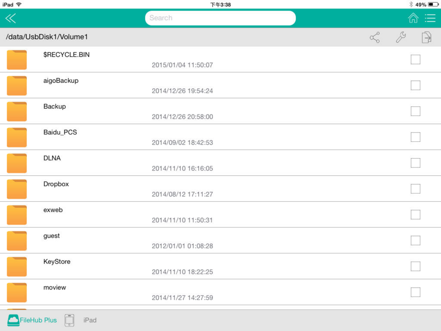
Task: Open the list menu icon
Action: (430, 18)
